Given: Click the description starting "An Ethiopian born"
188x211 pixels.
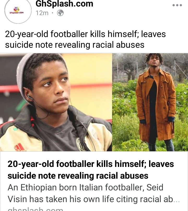Looking at the screenshot, I should tap(93, 193).
